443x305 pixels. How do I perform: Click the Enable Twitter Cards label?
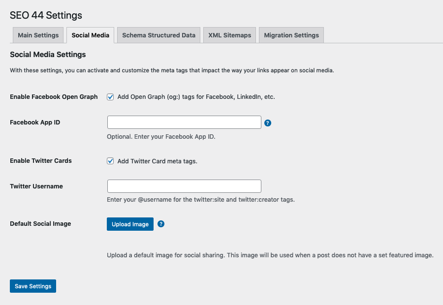pos(40,161)
